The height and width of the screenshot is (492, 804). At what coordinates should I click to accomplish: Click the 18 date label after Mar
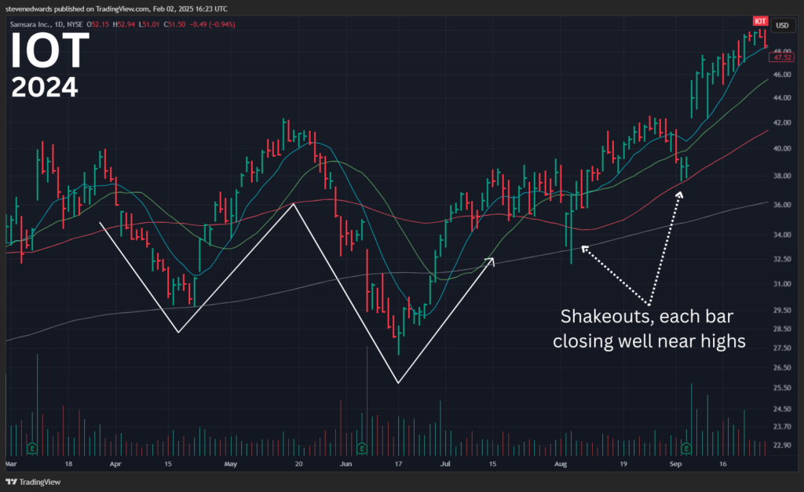69,464
